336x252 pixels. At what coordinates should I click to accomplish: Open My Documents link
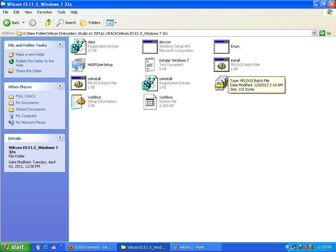pyautogui.click(x=27, y=103)
